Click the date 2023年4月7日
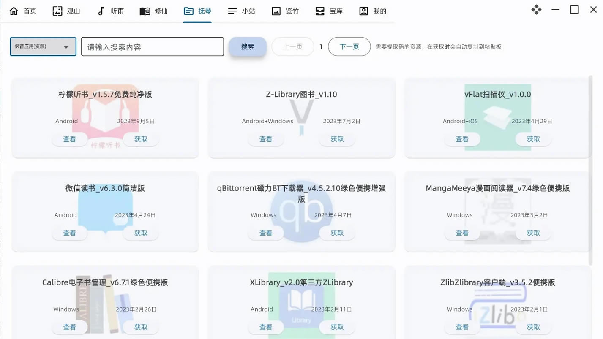Image resolution: width=603 pixels, height=339 pixels. coord(333,215)
